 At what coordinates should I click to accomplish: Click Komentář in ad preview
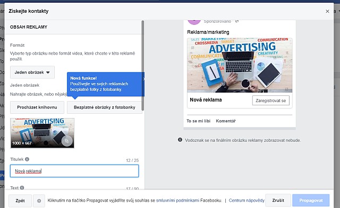click(x=226, y=121)
